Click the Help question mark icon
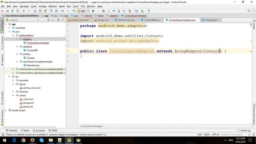256x144 pixels. pyautogui.click(x=148, y=11)
